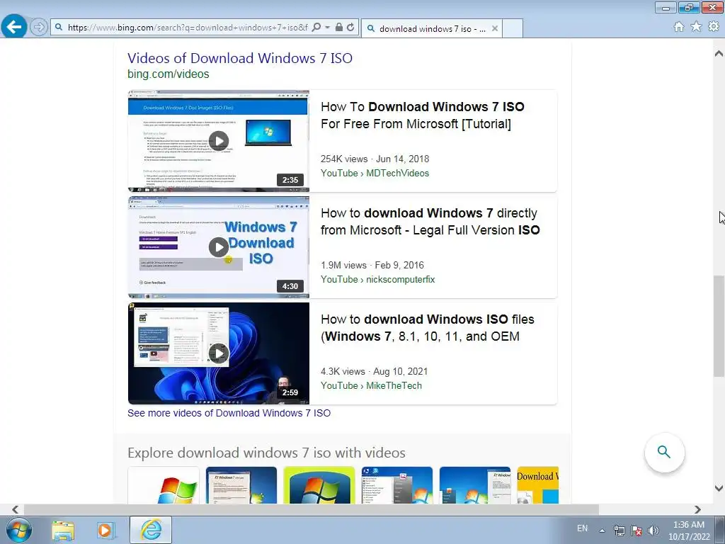This screenshot has height=544, width=725.
Task: Click '254K views · Jun 14, 2018' text
Action: pos(375,159)
